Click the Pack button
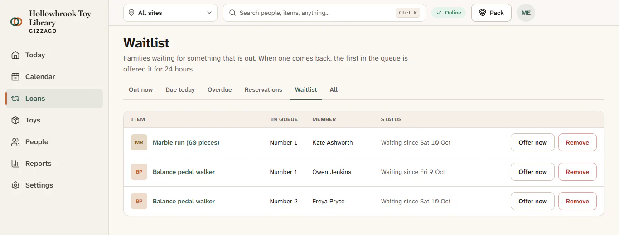 [x=491, y=13]
